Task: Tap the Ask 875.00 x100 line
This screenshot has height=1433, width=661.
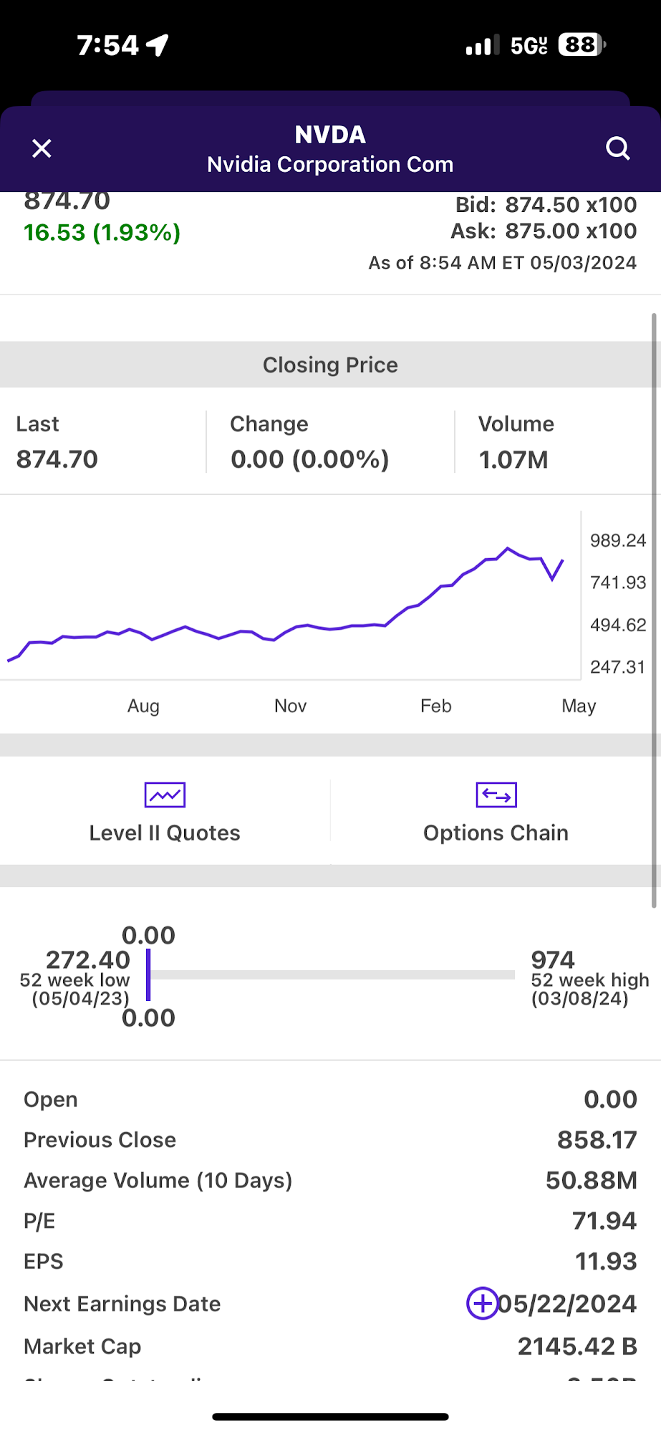Action: point(544,231)
